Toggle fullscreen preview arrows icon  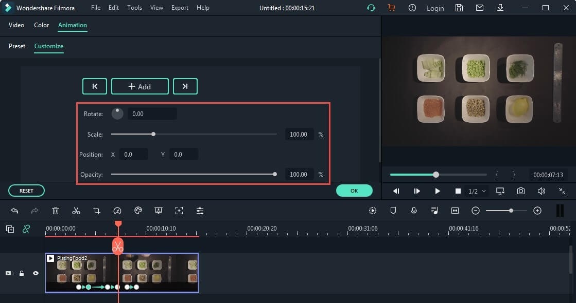click(x=562, y=191)
